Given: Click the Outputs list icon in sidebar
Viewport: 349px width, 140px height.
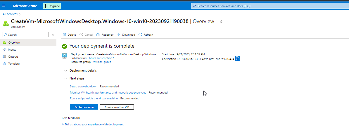Looking at the screenshot, I should pyautogui.click(x=4, y=56).
